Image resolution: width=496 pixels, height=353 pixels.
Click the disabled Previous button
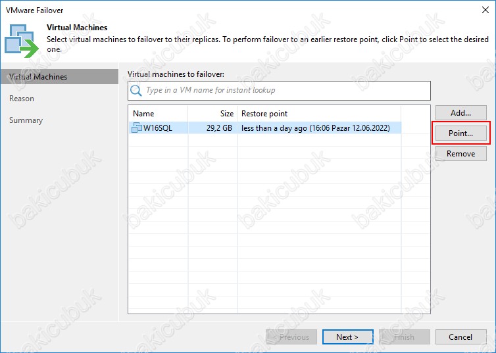tap(291, 337)
